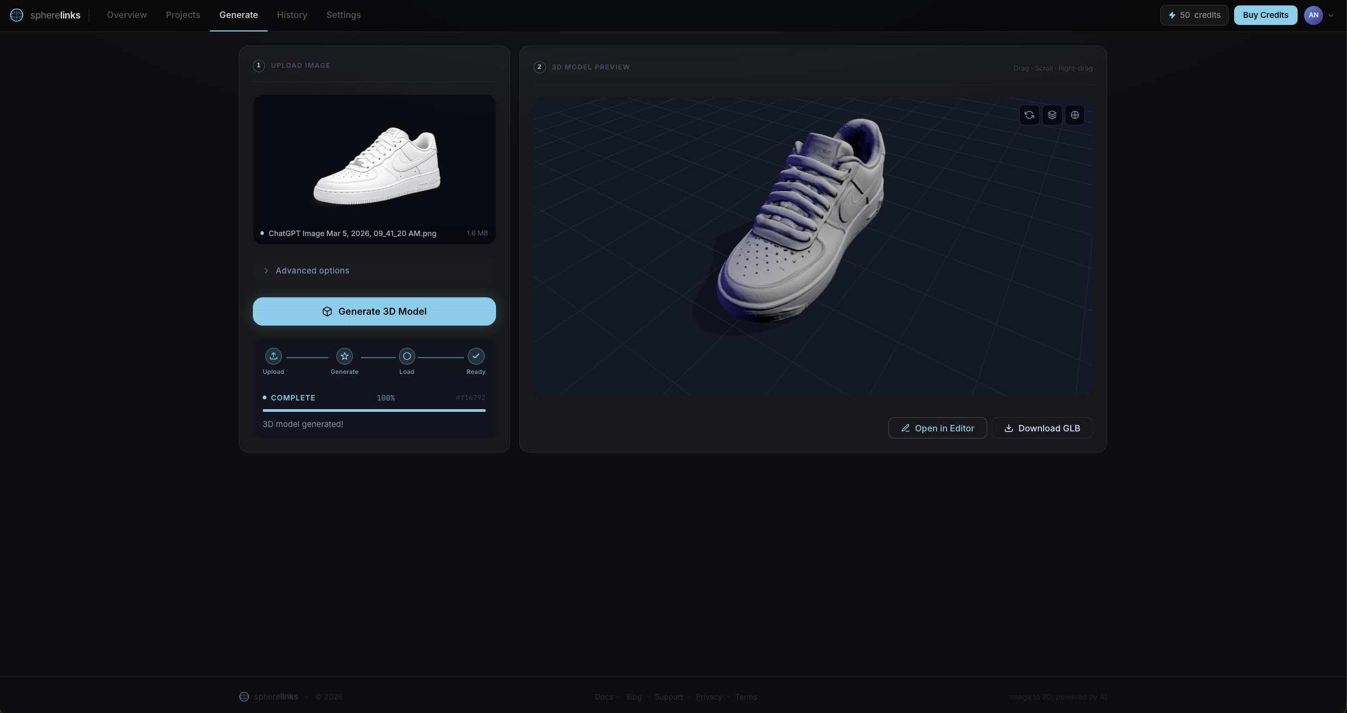The height and width of the screenshot is (713, 1347).
Task: Switch to the History tab
Action: [x=292, y=15]
